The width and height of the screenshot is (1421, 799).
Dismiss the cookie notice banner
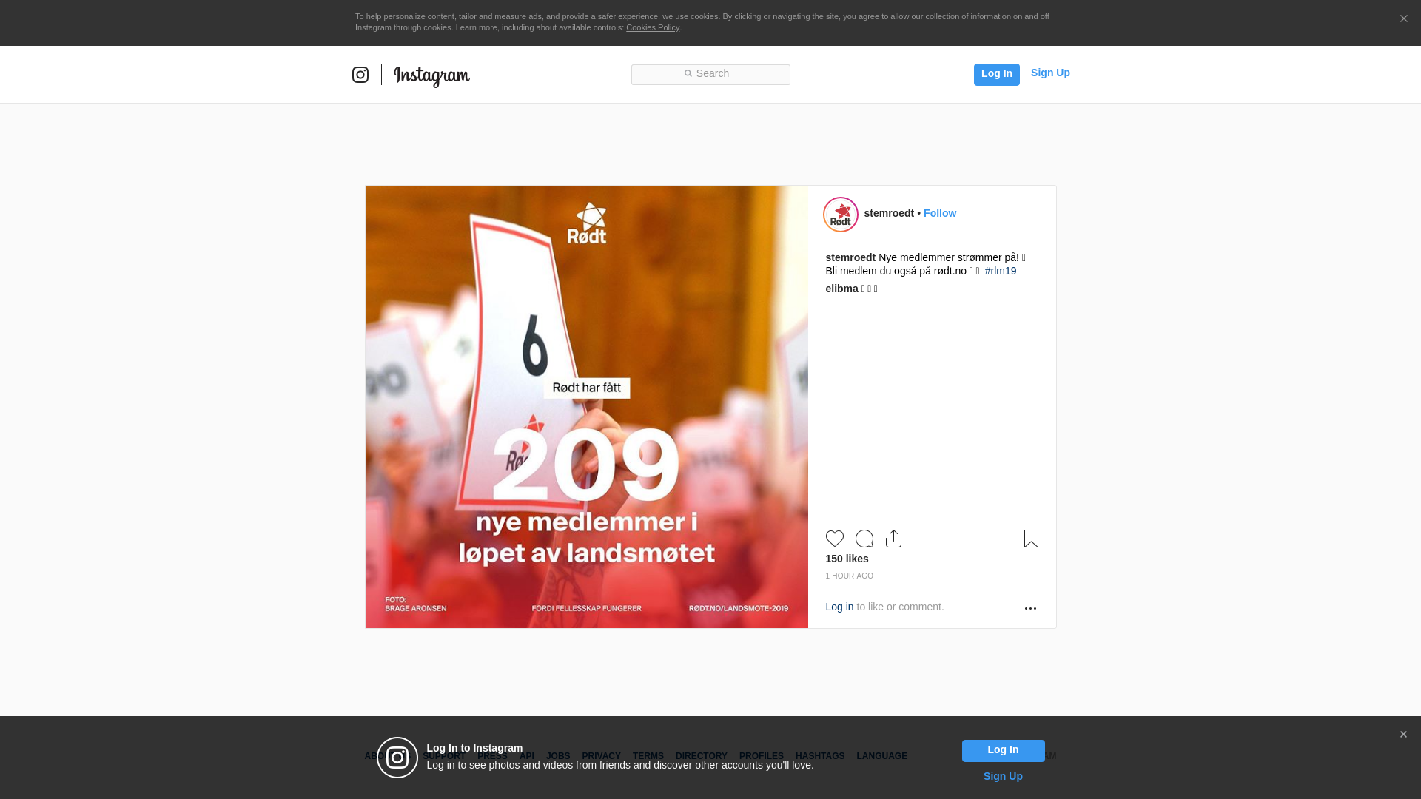[x=1403, y=19]
